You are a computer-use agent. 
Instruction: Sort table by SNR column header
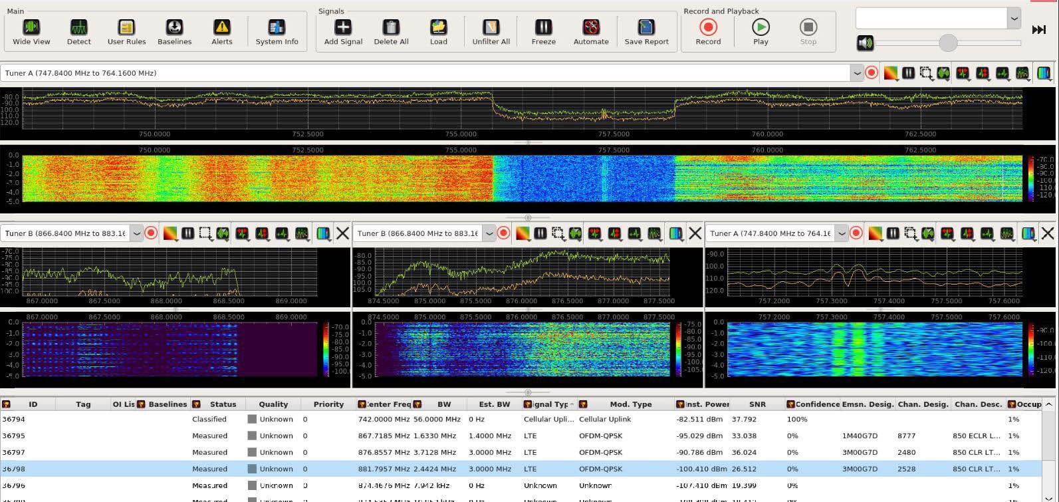757,404
